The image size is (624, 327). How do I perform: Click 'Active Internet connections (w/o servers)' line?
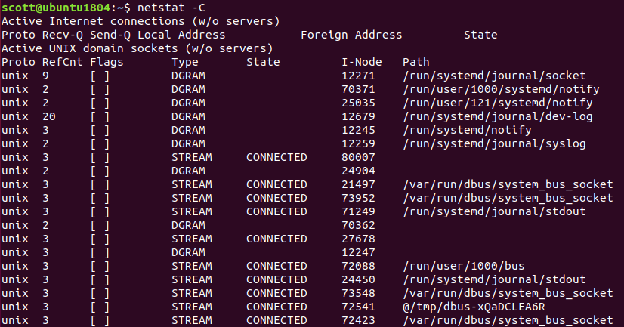(141, 21)
